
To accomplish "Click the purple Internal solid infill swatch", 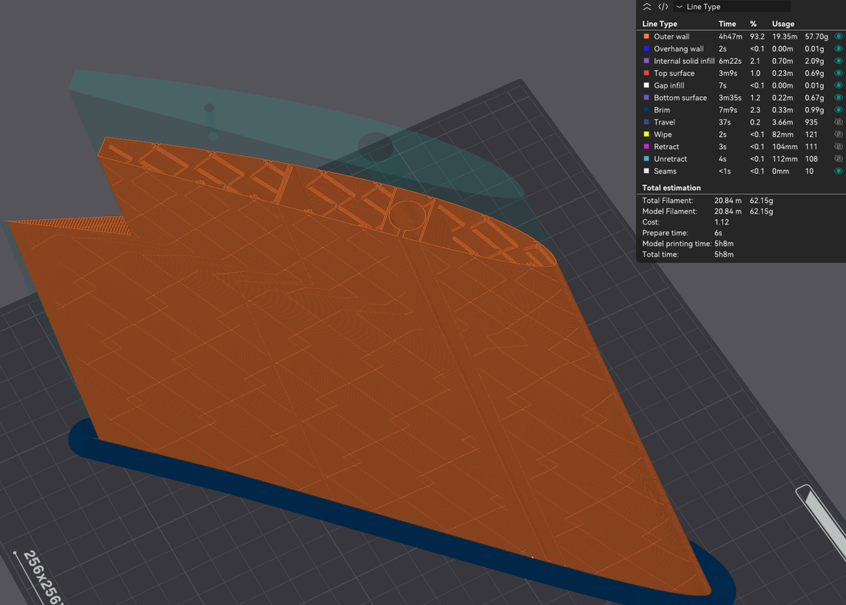I will 646,61.
